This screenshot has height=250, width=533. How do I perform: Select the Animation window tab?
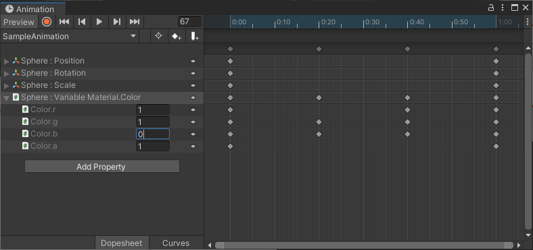click(x=32, y=9)
